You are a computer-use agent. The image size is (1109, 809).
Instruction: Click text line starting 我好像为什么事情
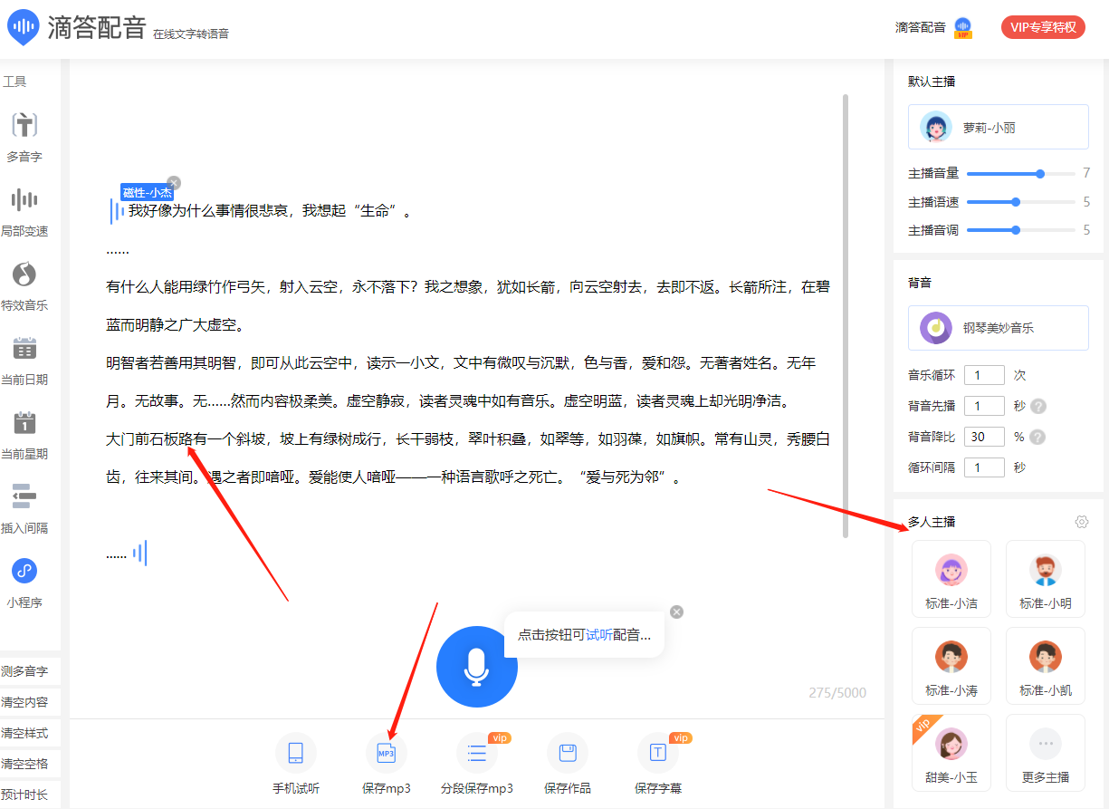click(271, 211)
